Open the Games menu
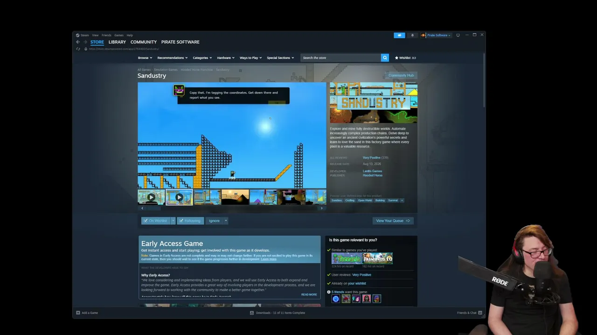597x335 pixels. click(x=119, y=35)
